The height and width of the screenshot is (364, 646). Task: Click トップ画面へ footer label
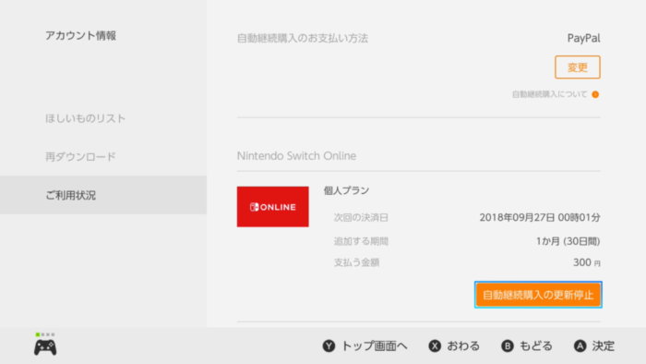click(375, 346)
